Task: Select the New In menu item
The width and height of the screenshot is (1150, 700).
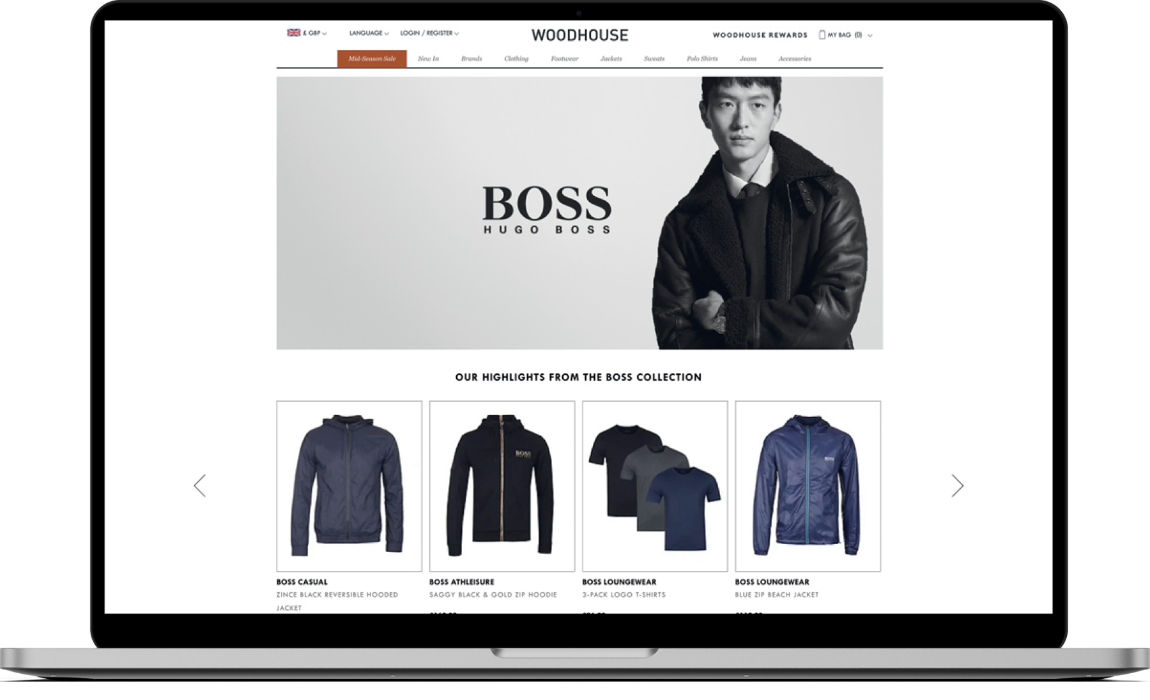Action: (428, 59)
